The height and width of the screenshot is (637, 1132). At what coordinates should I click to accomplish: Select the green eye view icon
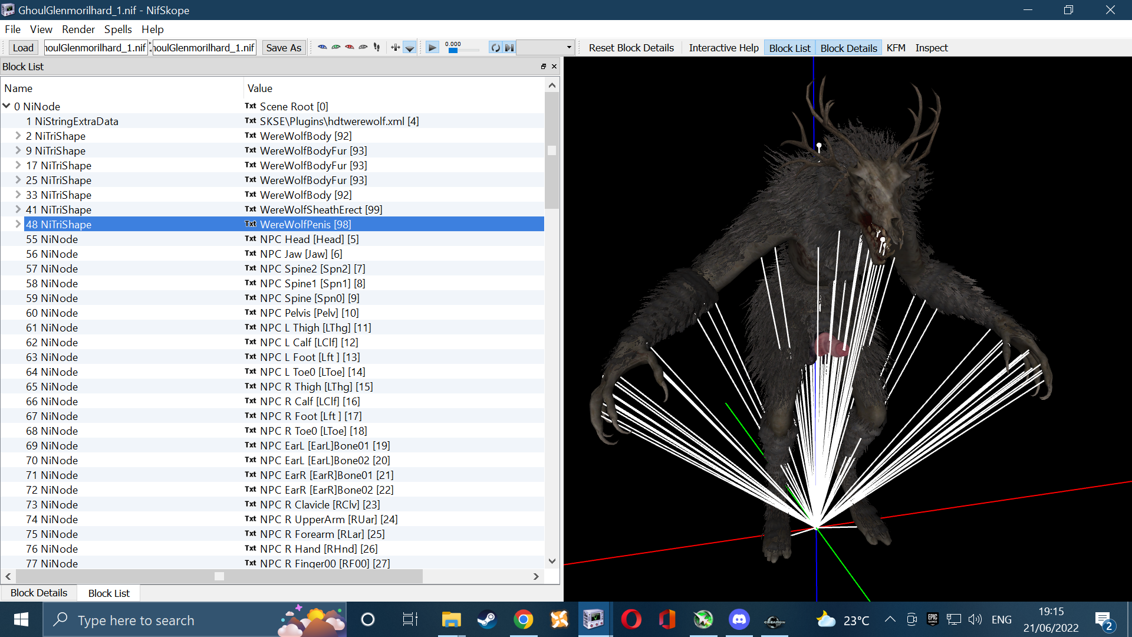[x=336, y=47]
